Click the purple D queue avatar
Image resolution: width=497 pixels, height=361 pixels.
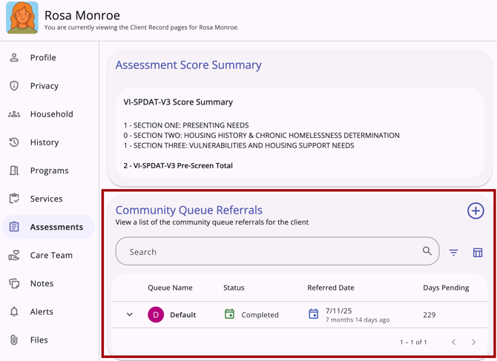(x=156, y=315)
